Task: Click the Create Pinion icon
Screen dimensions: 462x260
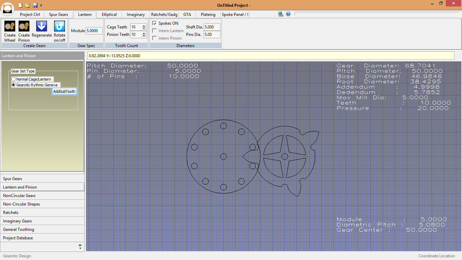Action: pyautogui.click(x=24, y=26)
